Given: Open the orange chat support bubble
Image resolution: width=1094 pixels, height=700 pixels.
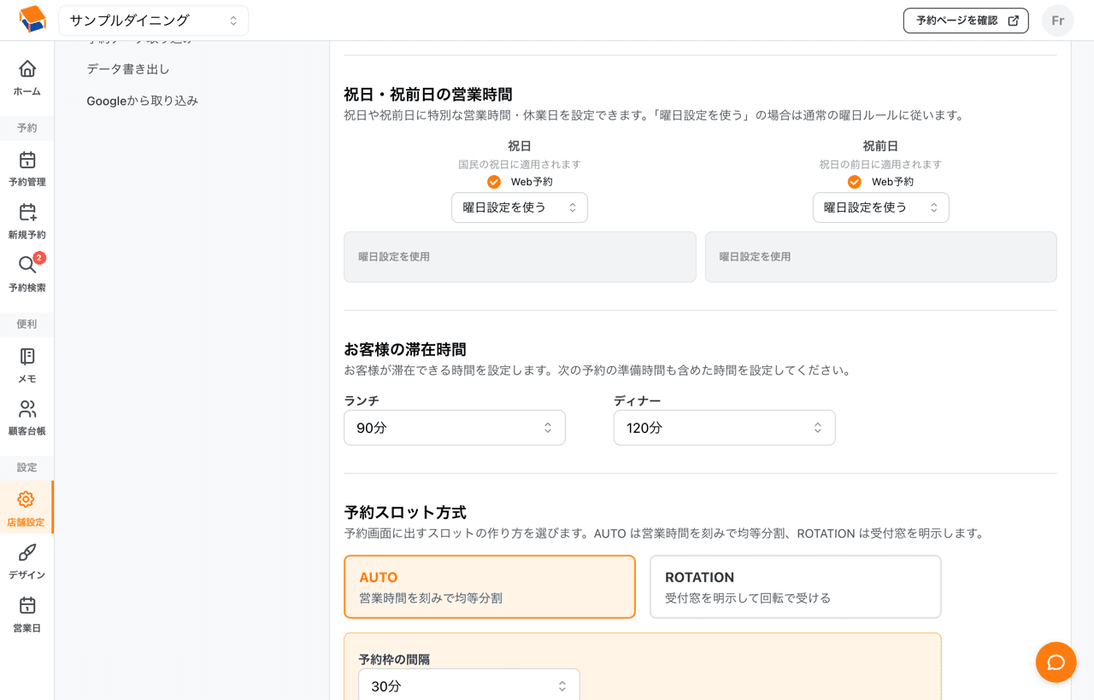Looking at the screenshot, I should [x=1056, y=662].
